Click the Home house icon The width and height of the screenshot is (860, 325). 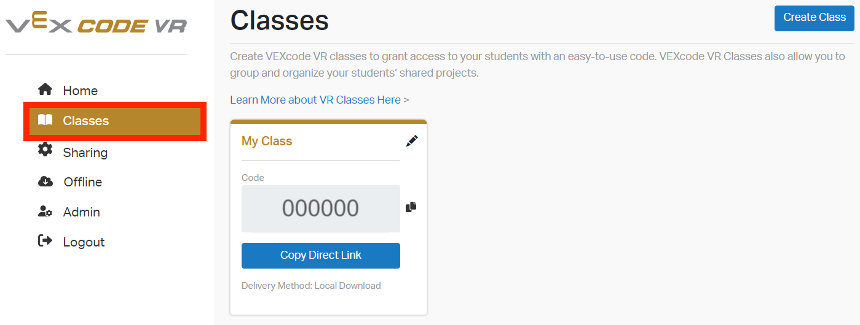coord(45,90)
